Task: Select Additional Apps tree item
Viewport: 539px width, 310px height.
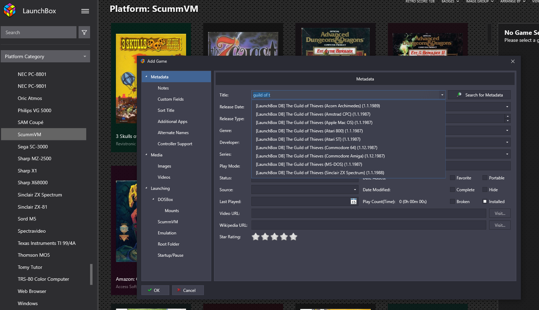Action: [x=172, y=122]
